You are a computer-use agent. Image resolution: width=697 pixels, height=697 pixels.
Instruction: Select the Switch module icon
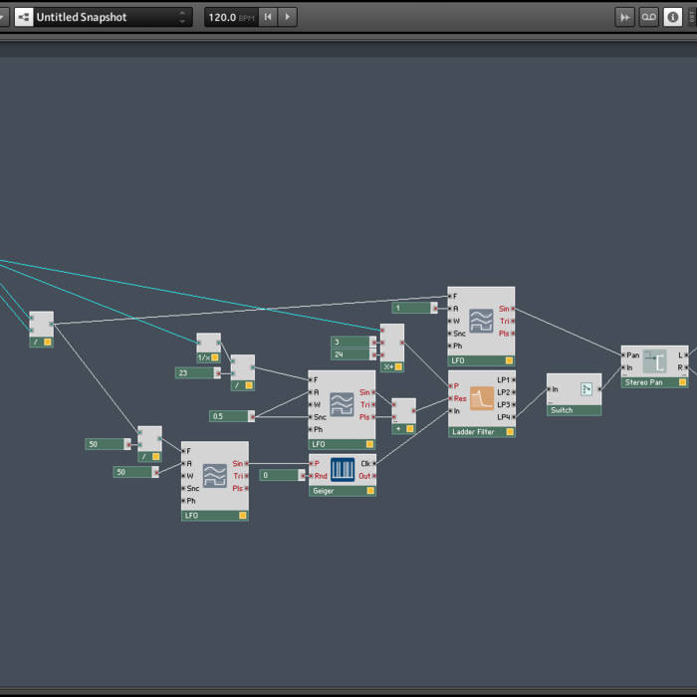coord(587,389)
